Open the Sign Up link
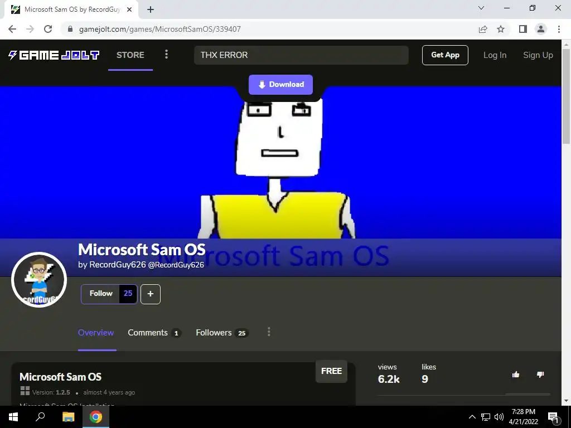Screen dimensions: 571x428 coord(538,55)
